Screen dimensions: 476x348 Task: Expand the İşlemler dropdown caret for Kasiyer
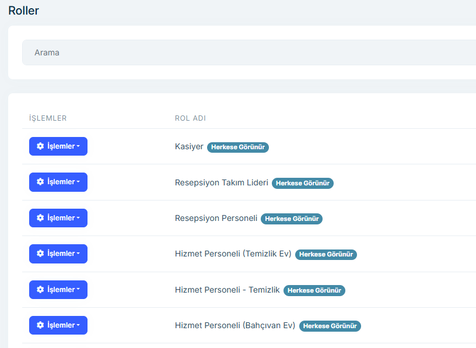point(78,146)
